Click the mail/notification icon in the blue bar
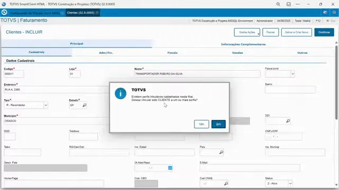Viewport: 339px width, 190px height. [325, 13]
